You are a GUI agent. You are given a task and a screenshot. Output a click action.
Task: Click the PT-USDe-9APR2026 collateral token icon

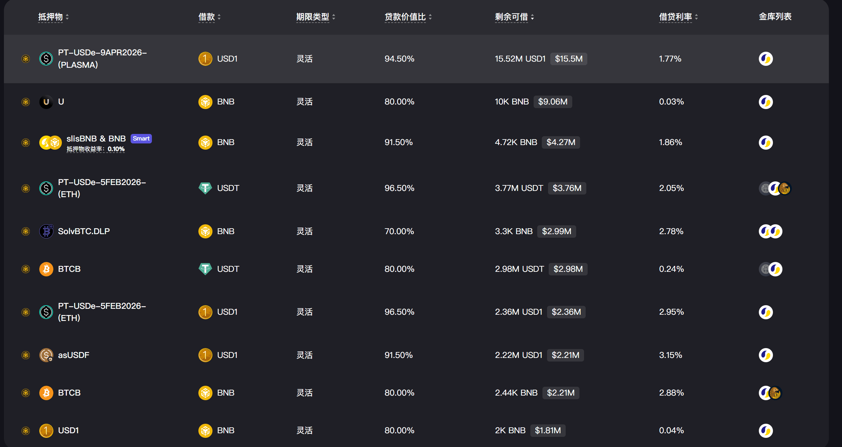[x=46, y=59]
